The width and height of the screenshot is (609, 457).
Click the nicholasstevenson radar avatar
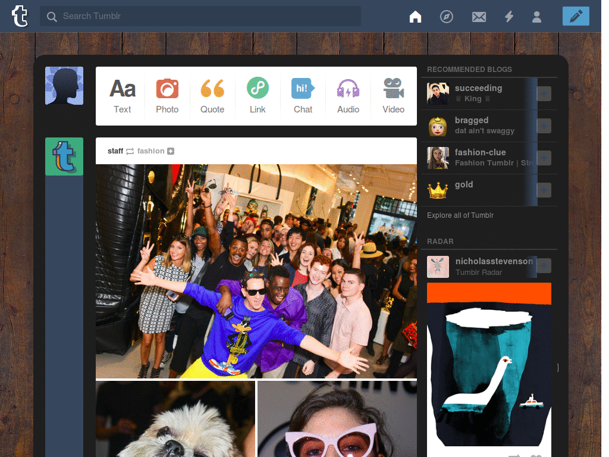[438, 267]
